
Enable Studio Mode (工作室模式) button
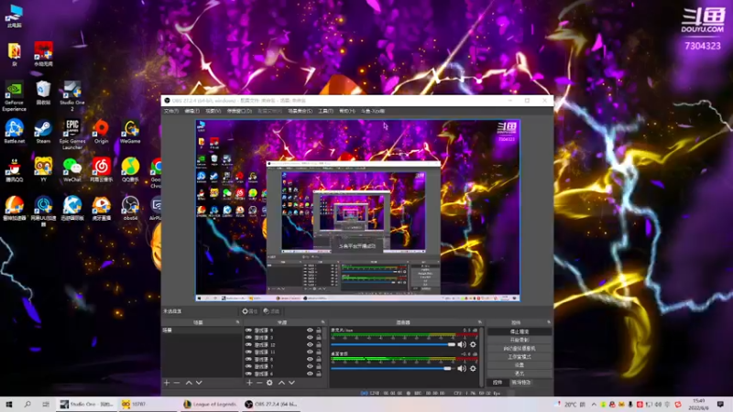(520, 357)
